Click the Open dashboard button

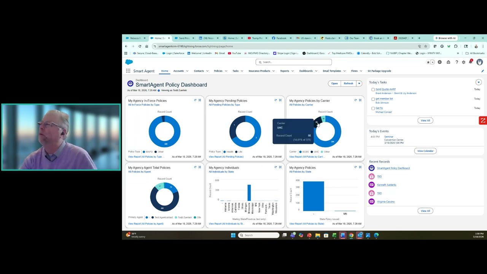point(334,83)
